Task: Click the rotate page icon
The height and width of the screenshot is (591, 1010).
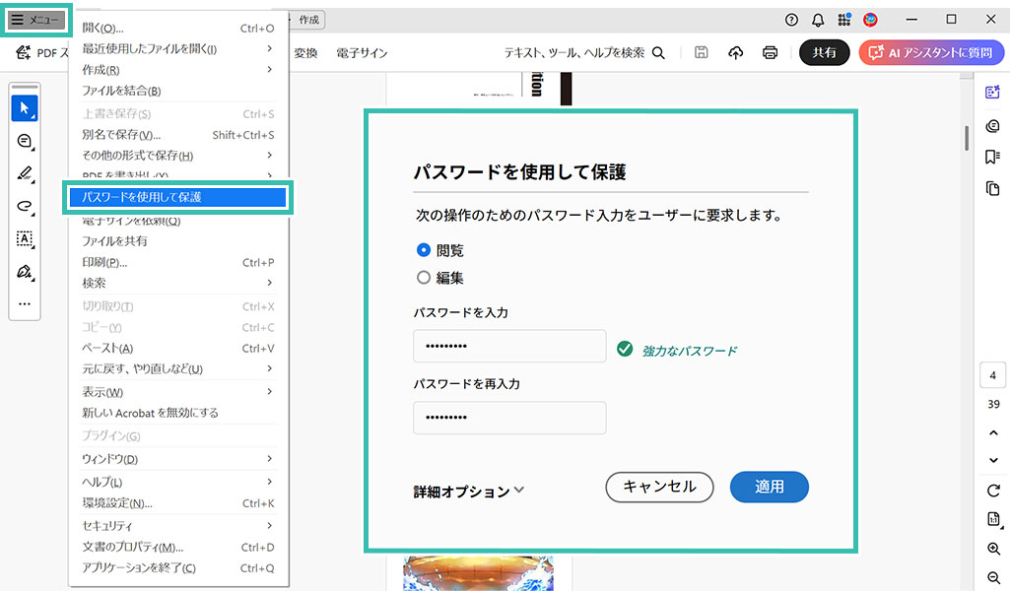Action: [993, 491]
